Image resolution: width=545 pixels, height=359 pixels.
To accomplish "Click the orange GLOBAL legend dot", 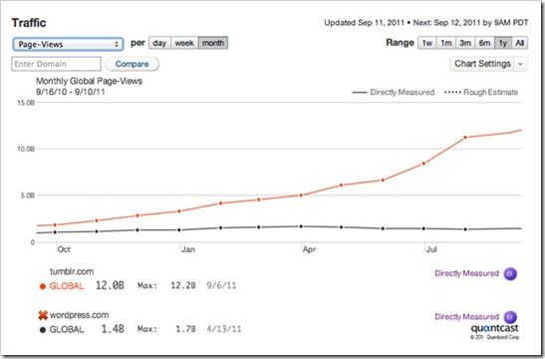I will 43,286.
